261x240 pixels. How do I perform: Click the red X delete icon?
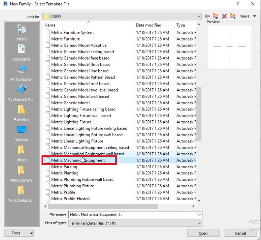pyautogui.click(x=224, y=16)
